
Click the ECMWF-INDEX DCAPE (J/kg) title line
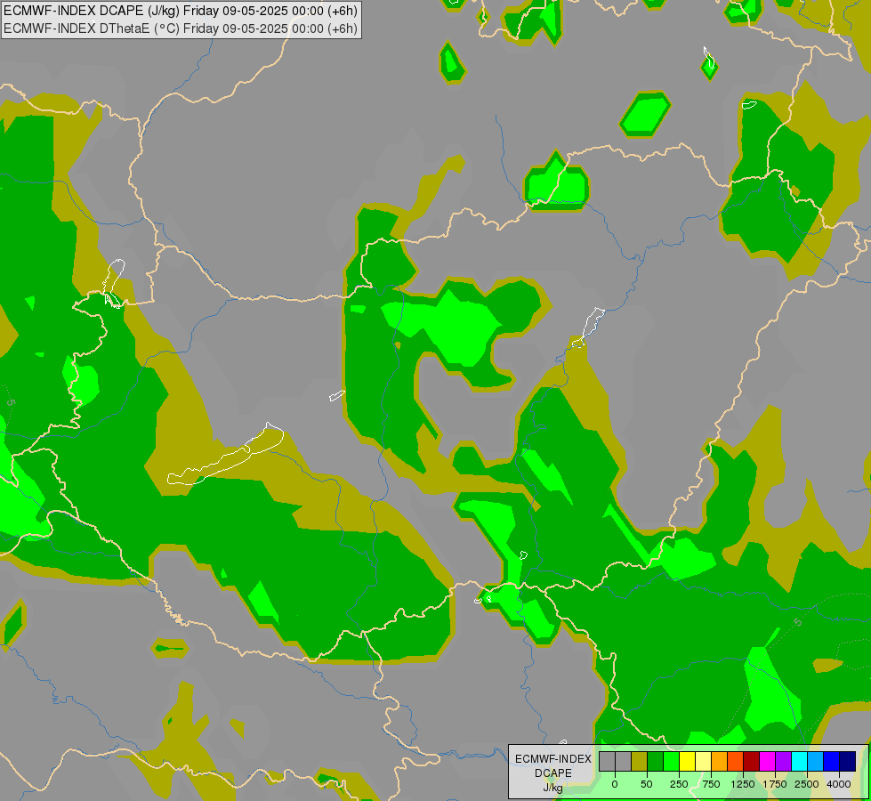pyautogui.click(x=181, y=11)
